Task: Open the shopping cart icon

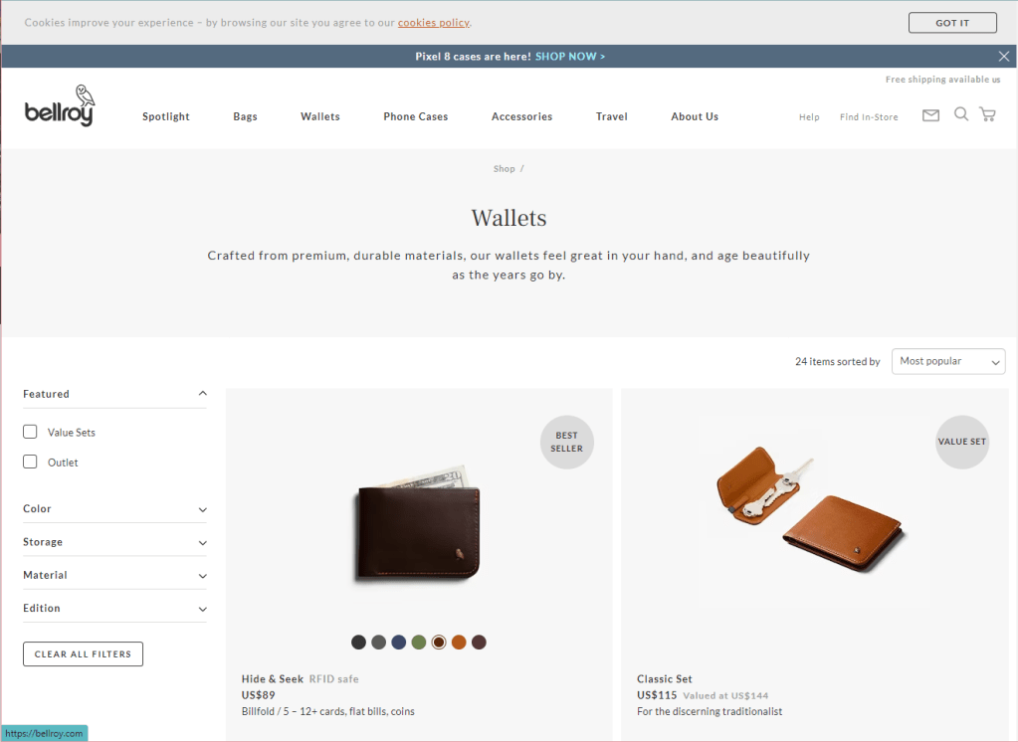Action: (987, 115)
